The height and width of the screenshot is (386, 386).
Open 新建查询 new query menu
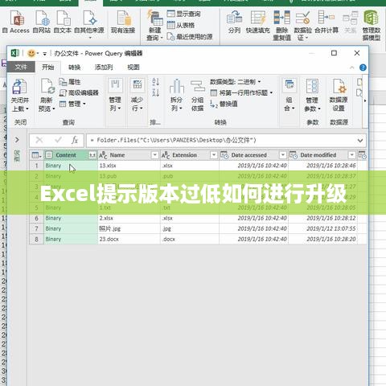154,26
